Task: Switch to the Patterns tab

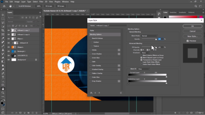Action: click(x=192, y=12)
